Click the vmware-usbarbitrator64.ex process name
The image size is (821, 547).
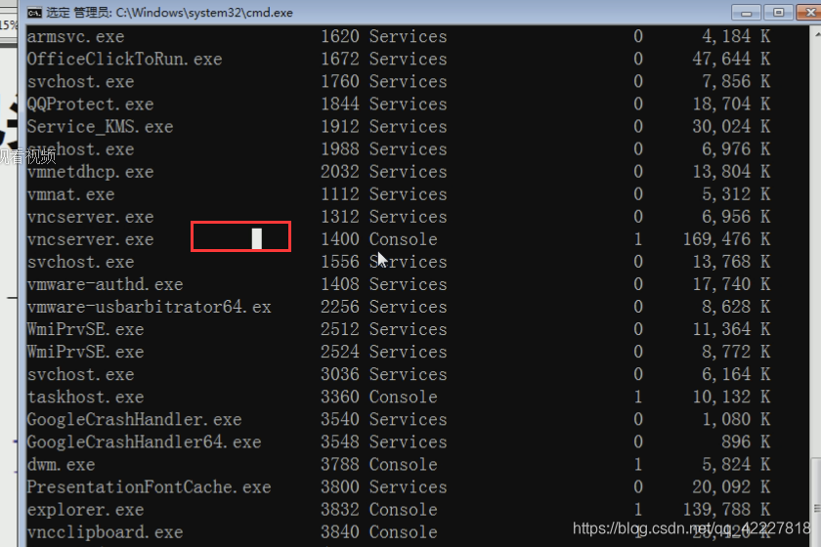pos(150,307)
